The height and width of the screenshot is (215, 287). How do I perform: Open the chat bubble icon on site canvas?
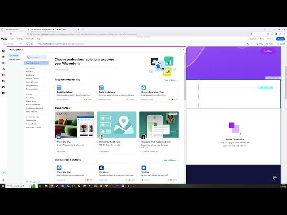(274, 178)
